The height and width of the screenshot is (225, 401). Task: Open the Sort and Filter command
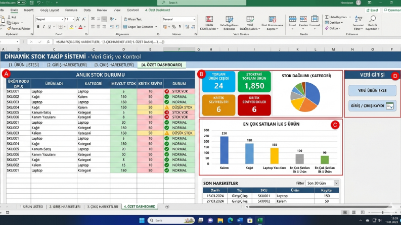(358, 23)
